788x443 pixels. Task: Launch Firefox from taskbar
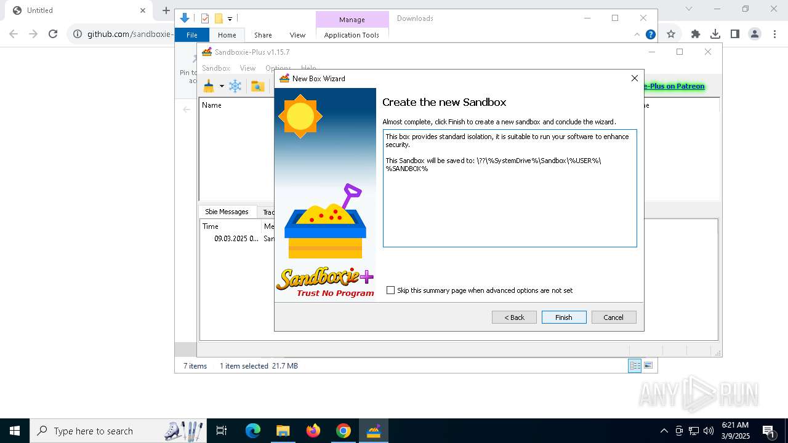tap(313, 431)
